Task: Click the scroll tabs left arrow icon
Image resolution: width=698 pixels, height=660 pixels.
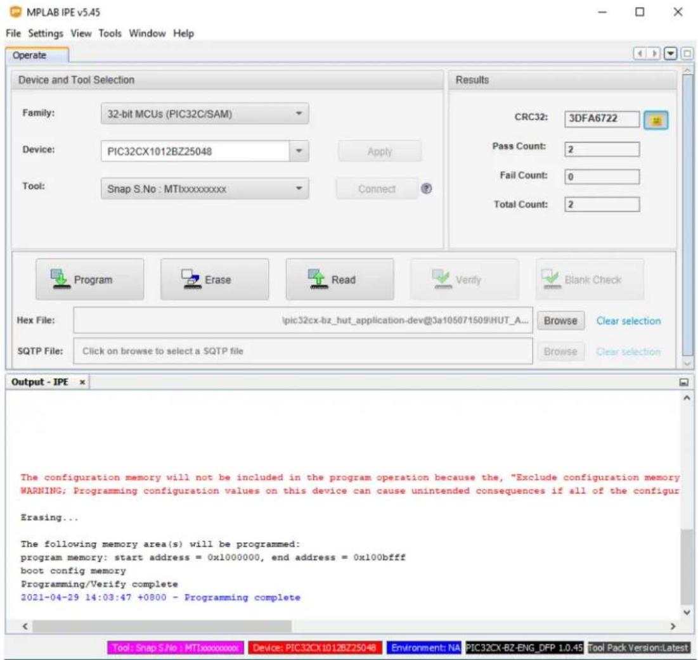Action: 640,54
